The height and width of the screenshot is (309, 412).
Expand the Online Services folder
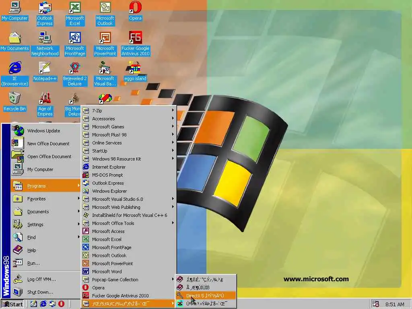click(129, 143)
